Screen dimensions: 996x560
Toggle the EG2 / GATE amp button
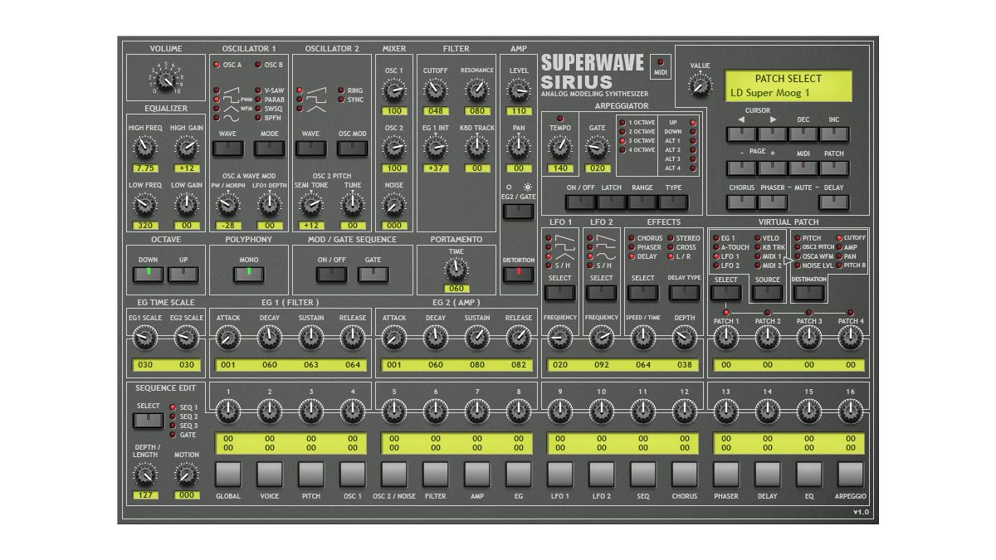pos(518,210)
